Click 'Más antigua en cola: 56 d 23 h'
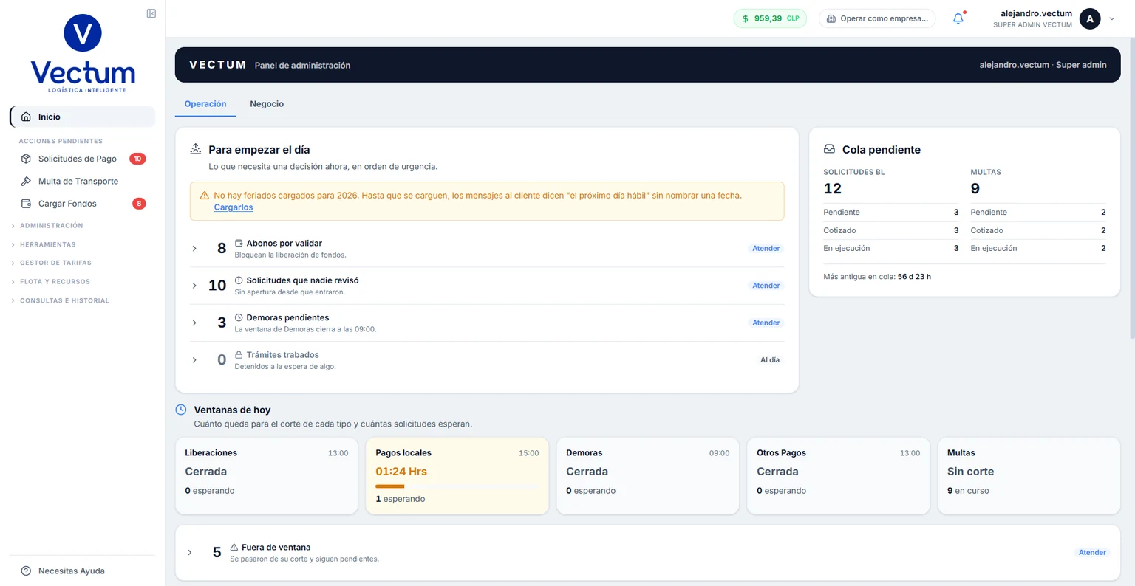The image size is (1135, 586). tap(877, 277)
